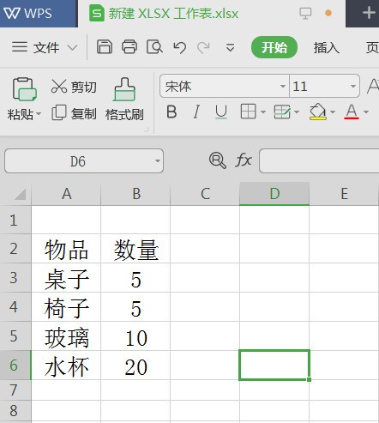This screenshot has width=379, height=423.
Task: Click the paste clipboard icon
Action: tap(24, 89)
